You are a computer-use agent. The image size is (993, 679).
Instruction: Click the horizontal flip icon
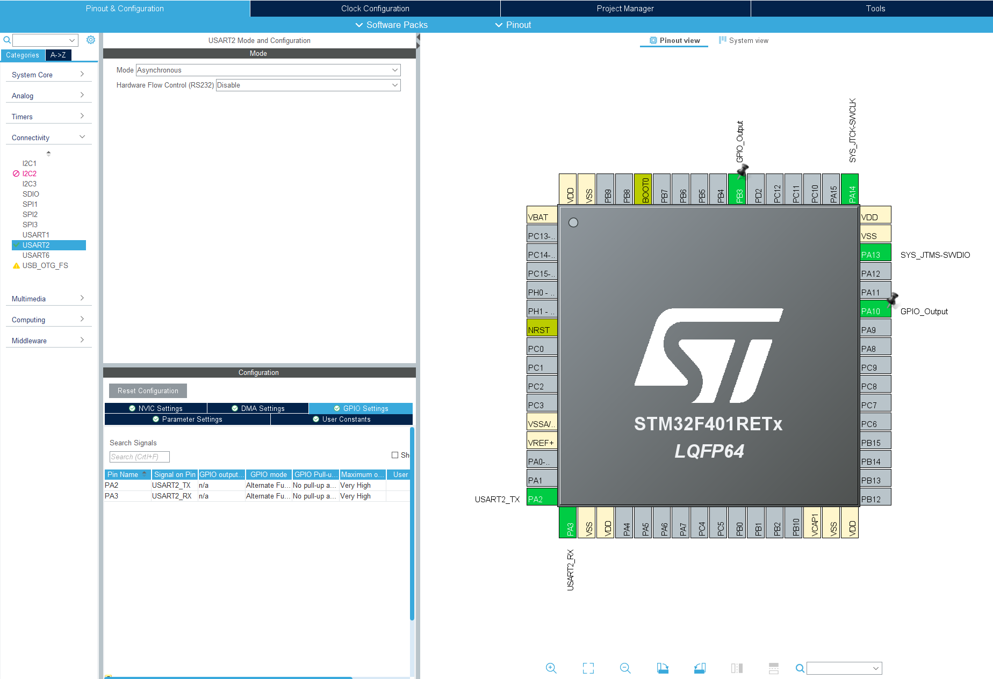[737, 668]
